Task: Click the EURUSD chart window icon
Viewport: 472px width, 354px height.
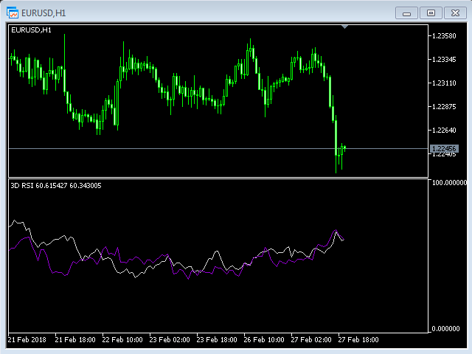Action: coord(13,13)
